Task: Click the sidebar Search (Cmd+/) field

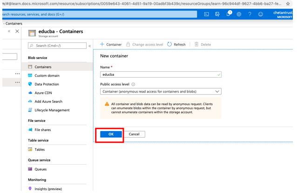Action: point(57,46)
